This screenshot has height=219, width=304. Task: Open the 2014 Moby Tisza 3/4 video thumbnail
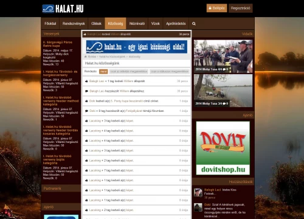click(x=223, y=91)
